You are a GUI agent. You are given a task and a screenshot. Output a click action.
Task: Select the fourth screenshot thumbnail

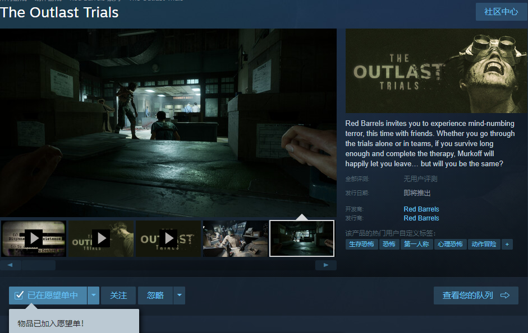235,238
